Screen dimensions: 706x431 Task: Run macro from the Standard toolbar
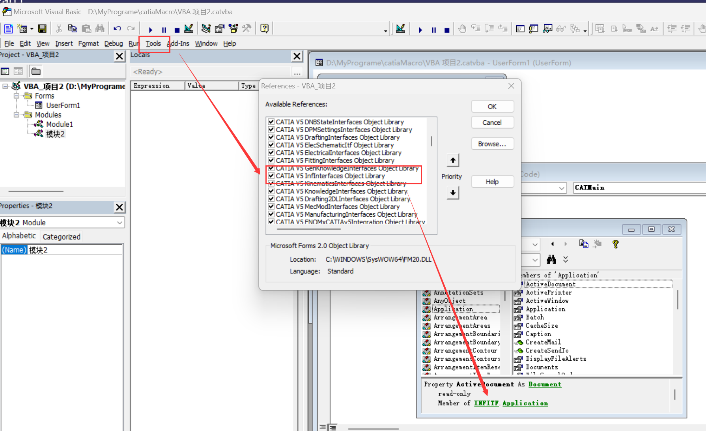click(150, 30)
